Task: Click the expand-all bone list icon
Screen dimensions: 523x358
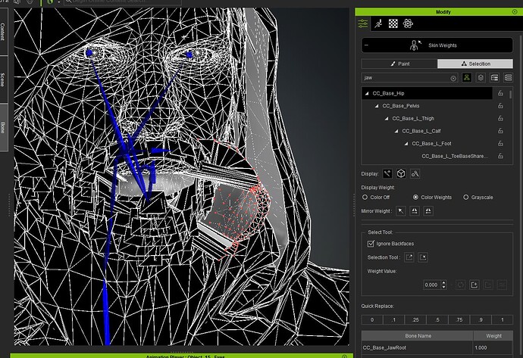Action: [495, 78]
